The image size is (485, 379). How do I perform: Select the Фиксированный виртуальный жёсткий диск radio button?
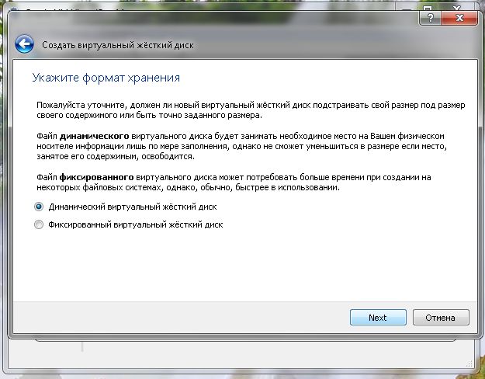point(38,224)
